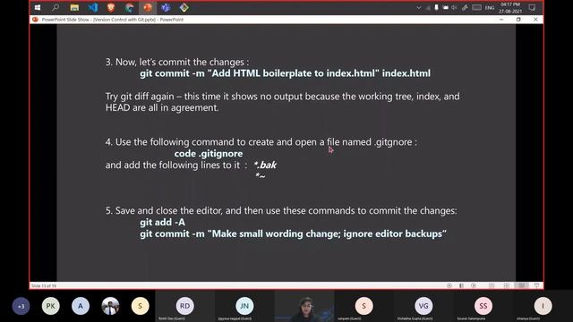The image size is (573, 322).
Task: Open Windows search from the taskbar
Action: (x=56, y=7)
